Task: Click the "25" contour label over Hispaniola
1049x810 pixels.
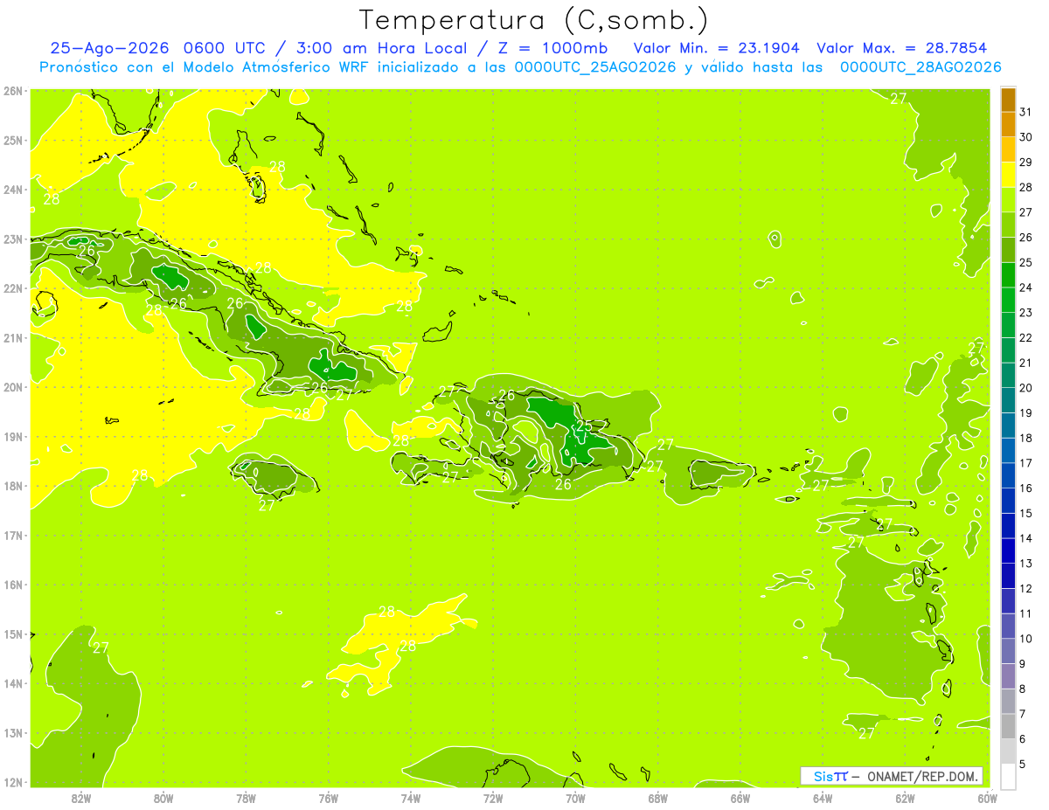Action: [583, 426]
